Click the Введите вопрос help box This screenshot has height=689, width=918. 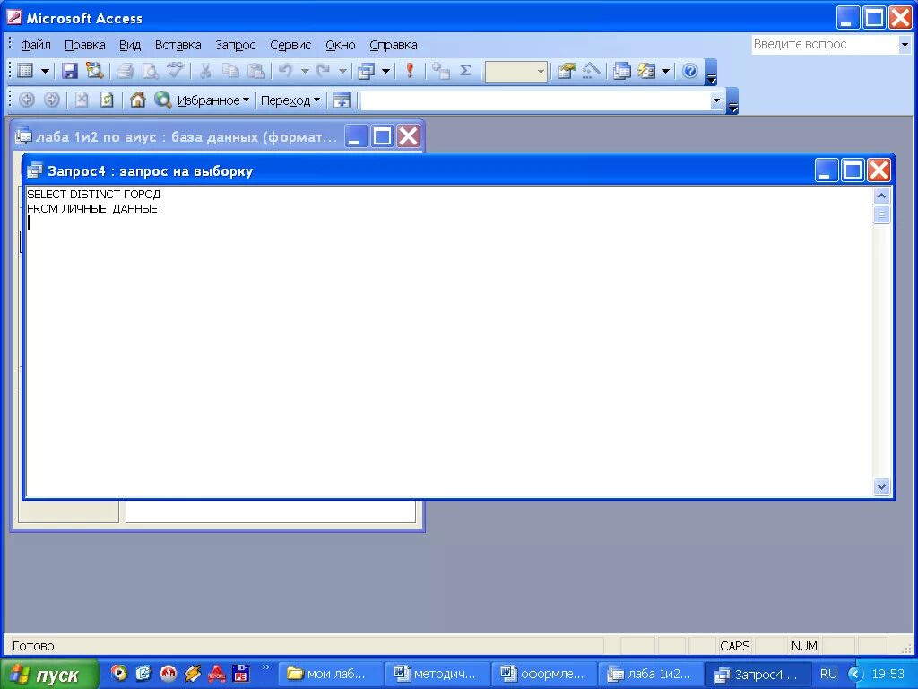coord(825,45)
